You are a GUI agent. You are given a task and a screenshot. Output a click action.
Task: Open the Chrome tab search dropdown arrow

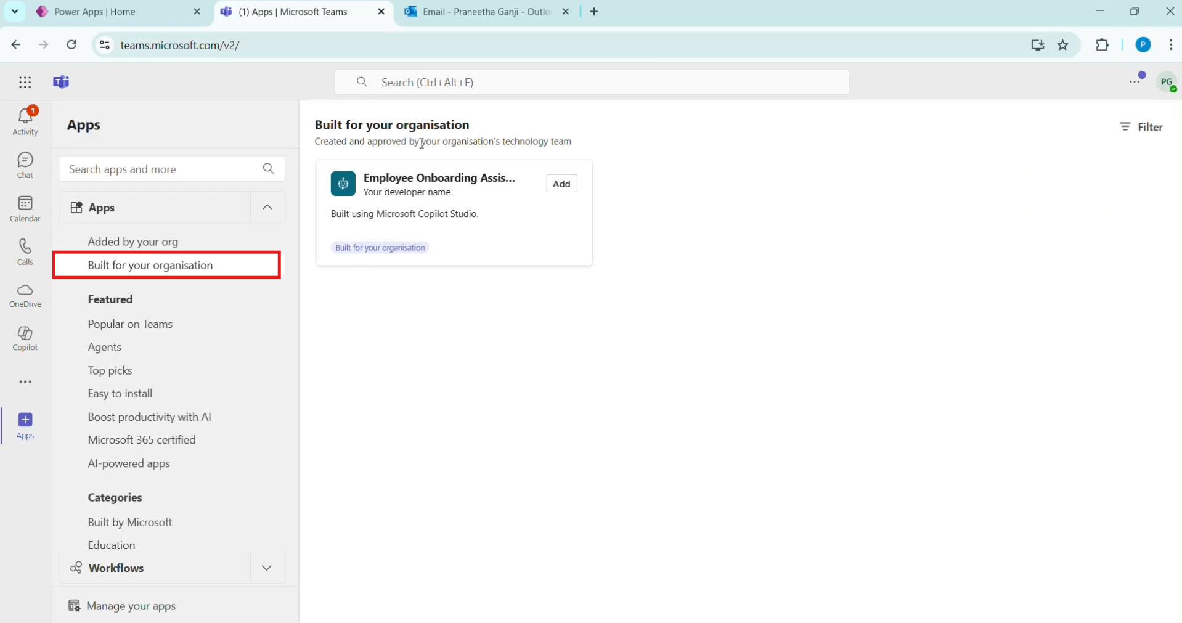point(15,12)
